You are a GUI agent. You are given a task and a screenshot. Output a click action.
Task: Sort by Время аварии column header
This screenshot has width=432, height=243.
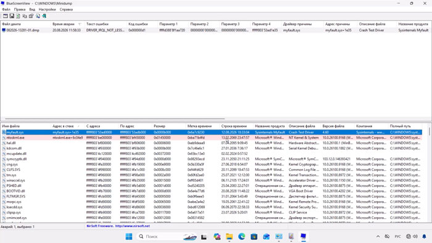coord(68,24)
